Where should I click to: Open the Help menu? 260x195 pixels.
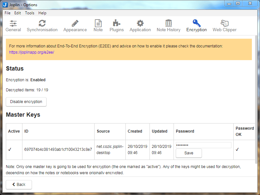point(42,13)
